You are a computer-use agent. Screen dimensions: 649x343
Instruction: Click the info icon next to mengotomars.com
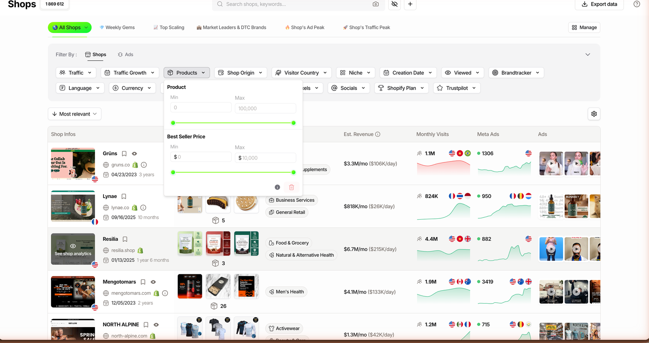(165, 293)
